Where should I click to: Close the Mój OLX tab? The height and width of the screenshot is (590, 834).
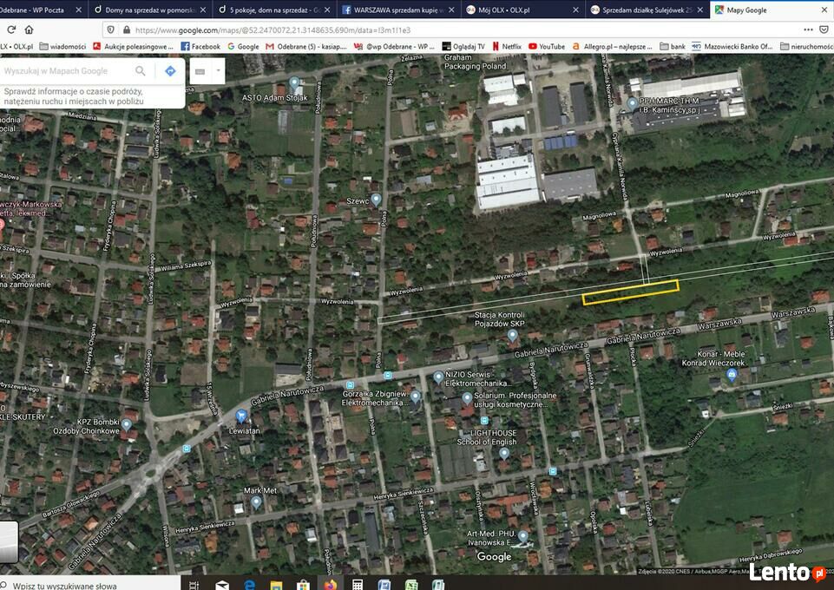pos(575,10)
